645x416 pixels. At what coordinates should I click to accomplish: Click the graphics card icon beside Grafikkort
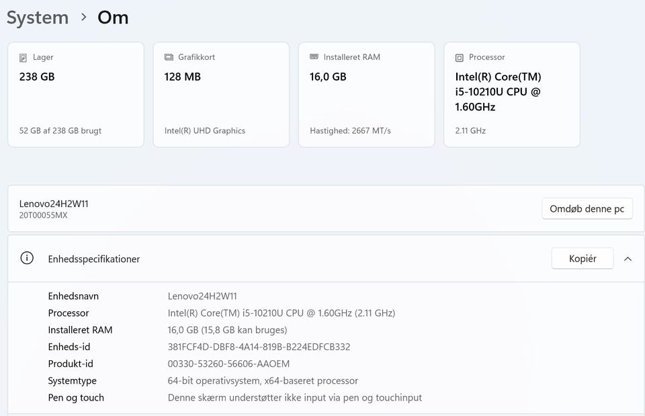point(169,58)
